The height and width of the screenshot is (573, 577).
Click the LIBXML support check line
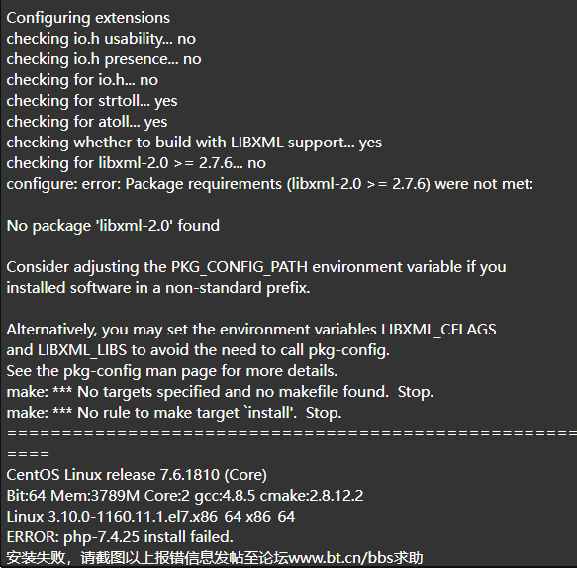click(x=194, y=143)
